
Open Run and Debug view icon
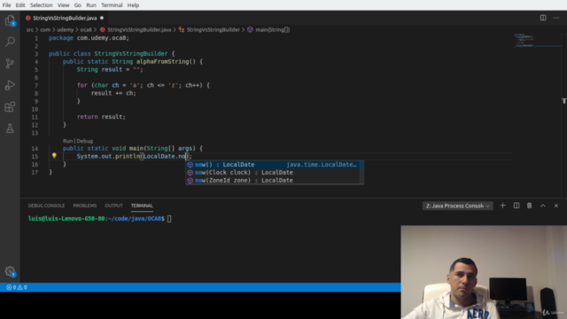pos(10,85)
